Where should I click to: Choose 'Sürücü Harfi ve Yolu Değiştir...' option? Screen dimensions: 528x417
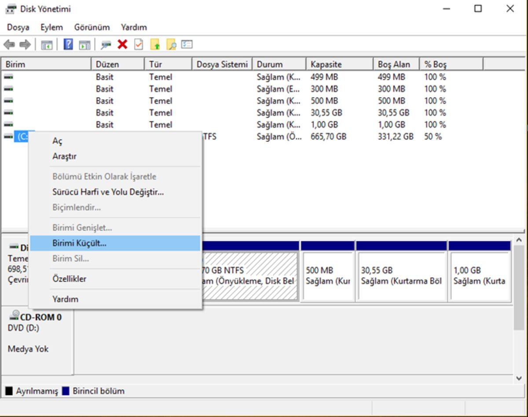108,192
